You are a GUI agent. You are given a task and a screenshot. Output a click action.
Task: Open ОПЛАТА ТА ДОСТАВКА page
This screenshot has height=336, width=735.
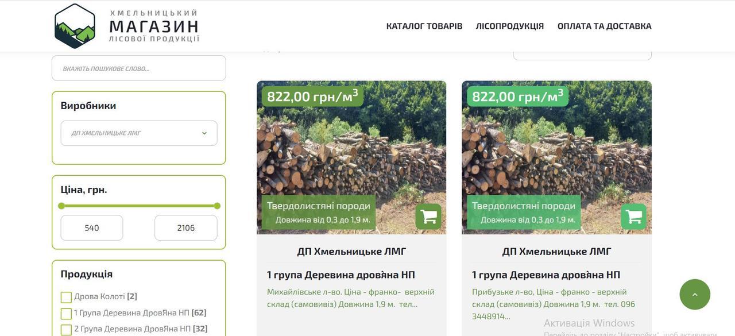point(605,26)
